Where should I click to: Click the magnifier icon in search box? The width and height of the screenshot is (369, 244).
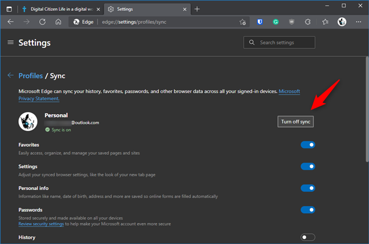click(252, 42)
